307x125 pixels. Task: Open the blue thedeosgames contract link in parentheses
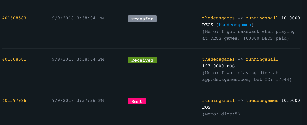(235, 25)
